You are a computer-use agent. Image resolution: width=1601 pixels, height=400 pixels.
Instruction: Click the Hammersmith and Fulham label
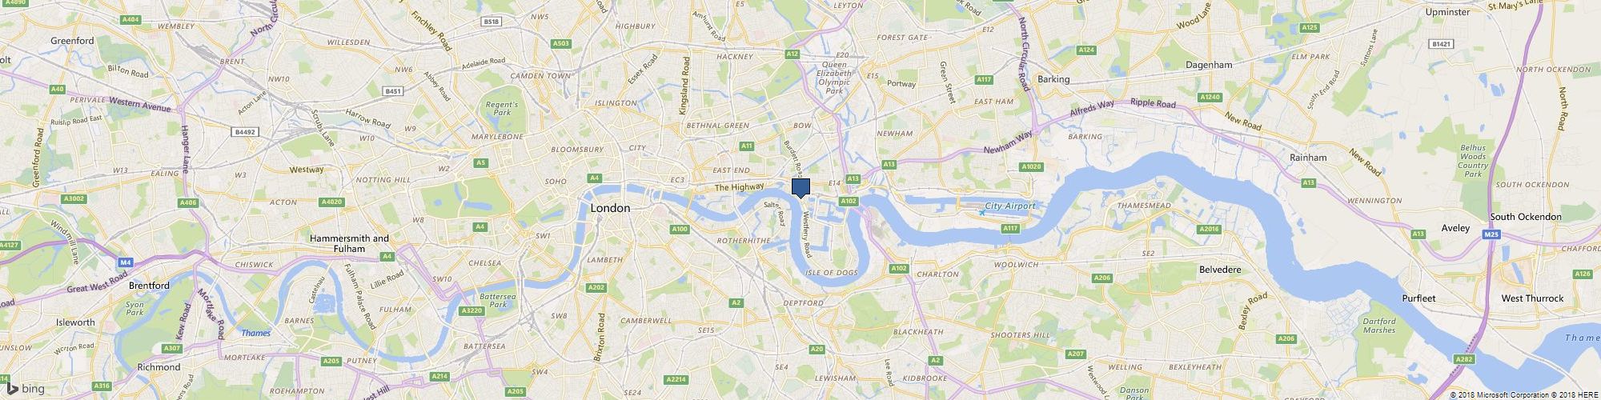tap(349, 243)
